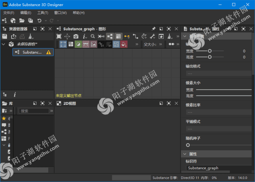Click the new package icon in main toolbar
This screenshot has width=255, height=182.
click(x=13, y=21)
